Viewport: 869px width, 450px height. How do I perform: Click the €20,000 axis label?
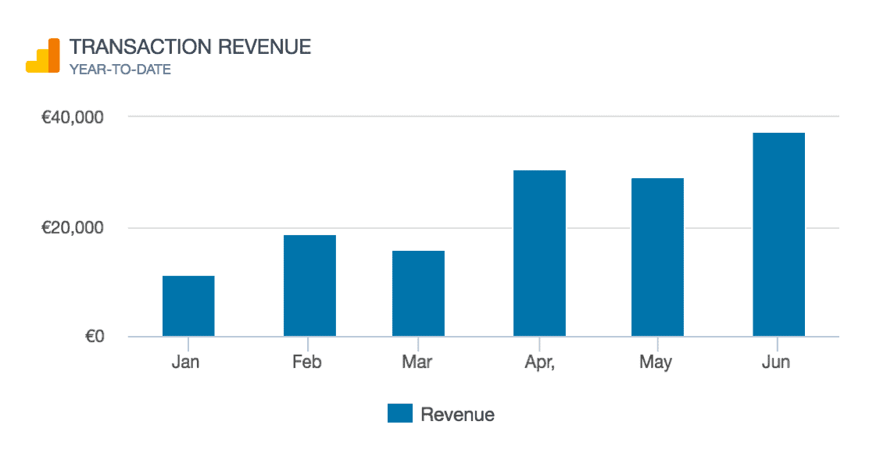coord(72,228)
